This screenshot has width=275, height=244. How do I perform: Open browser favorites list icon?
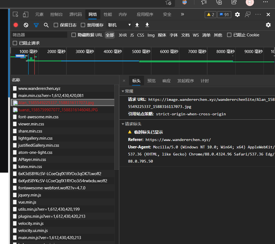pos(204,2)
